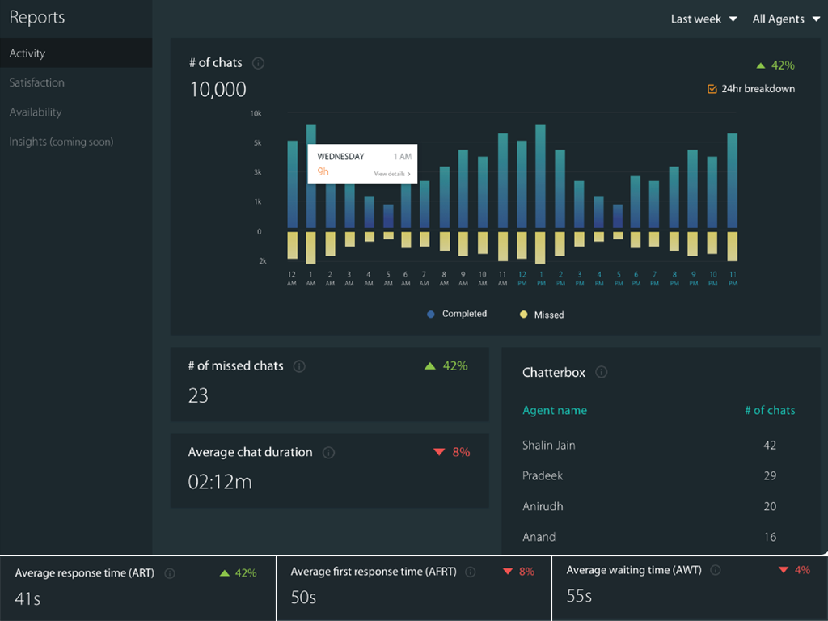The width and height of the screenshot is (828, 621).
Task: Click info icon next to # of missed chats
Action: tap(299, 366)
